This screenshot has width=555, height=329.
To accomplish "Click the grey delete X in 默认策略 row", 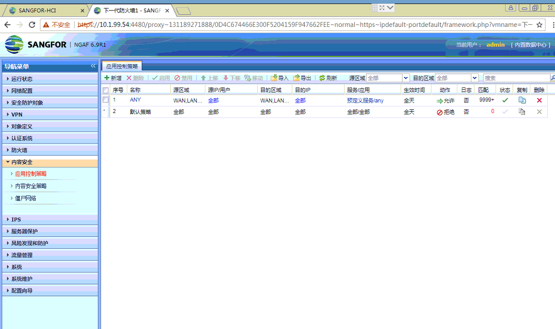I will coord(540,112).
